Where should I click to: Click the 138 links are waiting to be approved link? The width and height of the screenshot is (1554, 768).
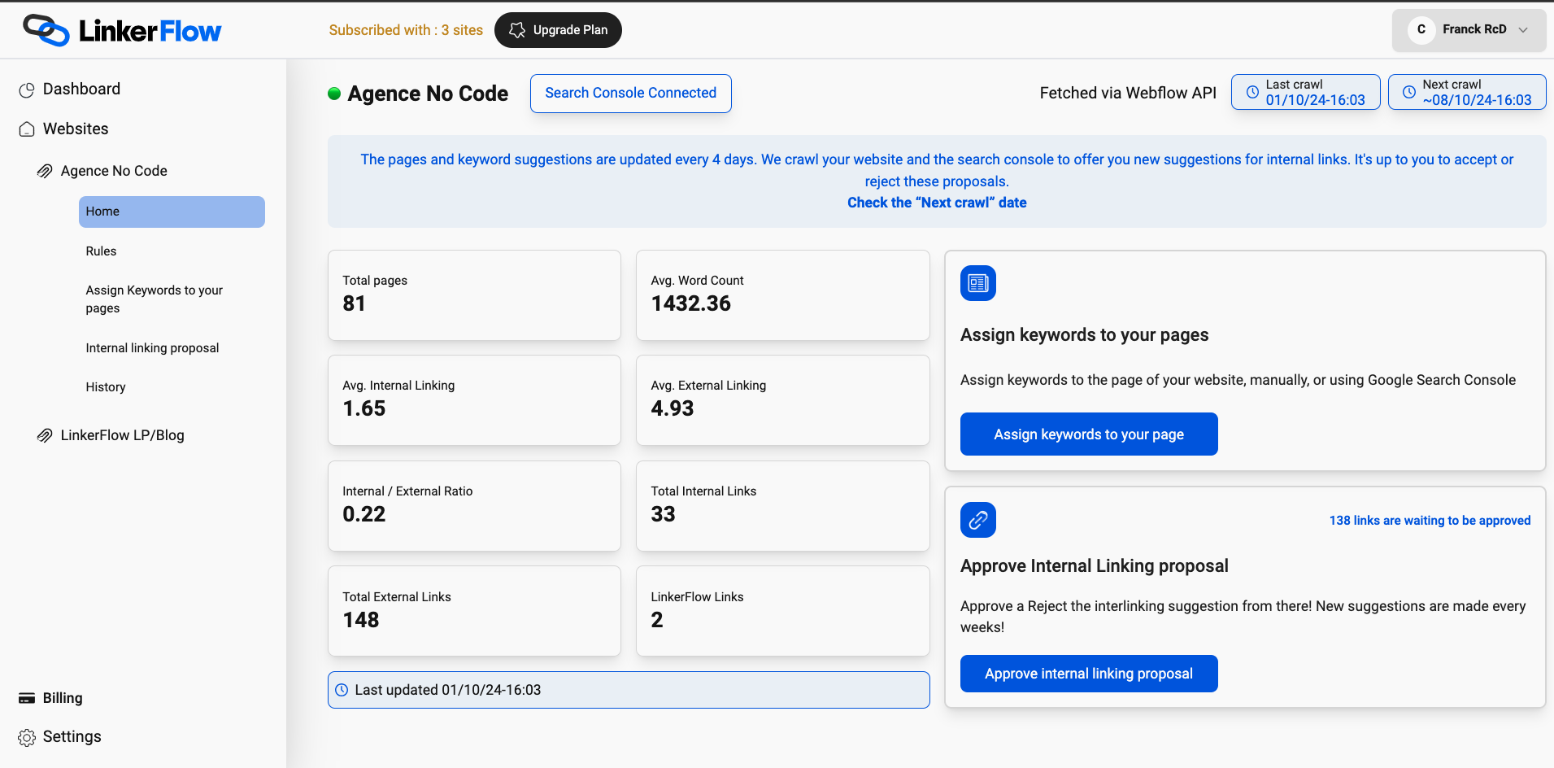point(1430,521)
